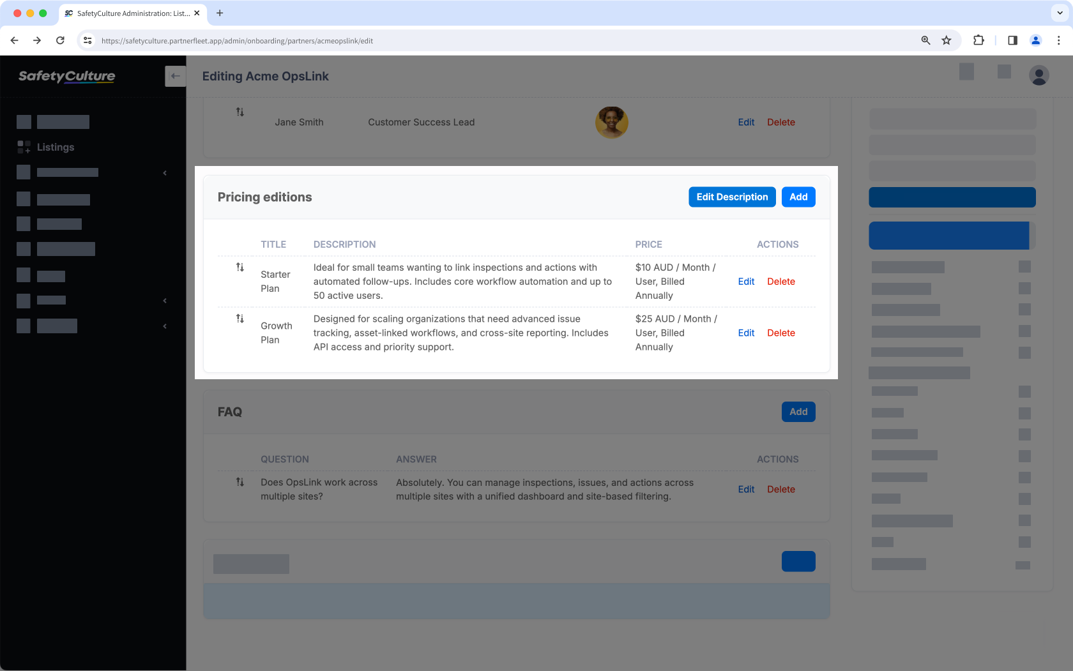Click the FAQ section heading
Viewport: 1073px width, 671px height.
(x=229, y=412)
